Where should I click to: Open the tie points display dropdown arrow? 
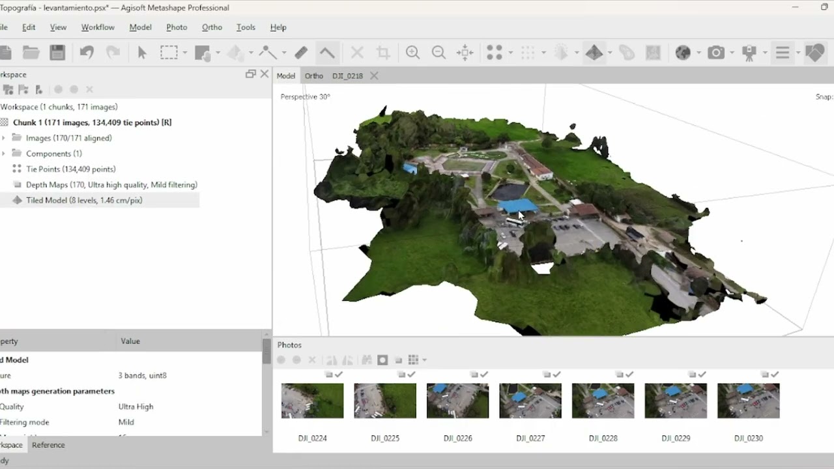coord(510,53)
